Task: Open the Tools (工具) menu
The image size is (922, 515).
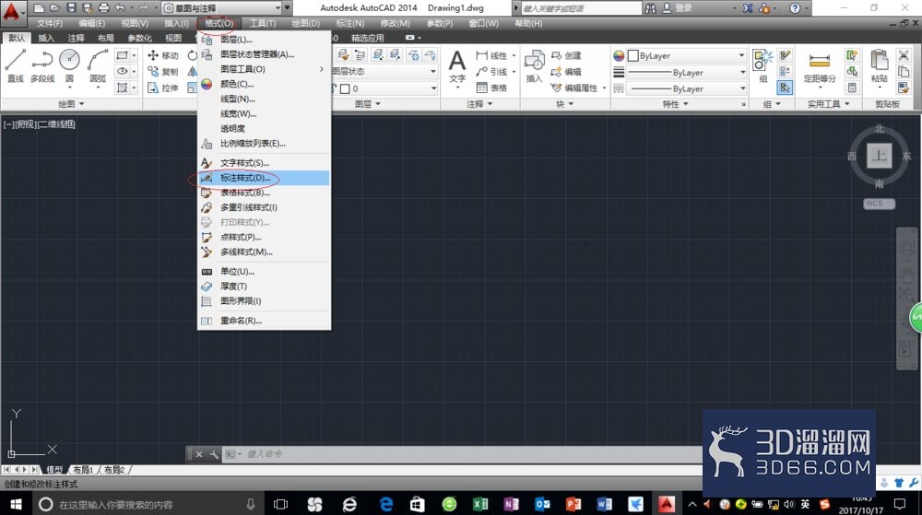Action: pyautogui.click(x=262, y=23)
